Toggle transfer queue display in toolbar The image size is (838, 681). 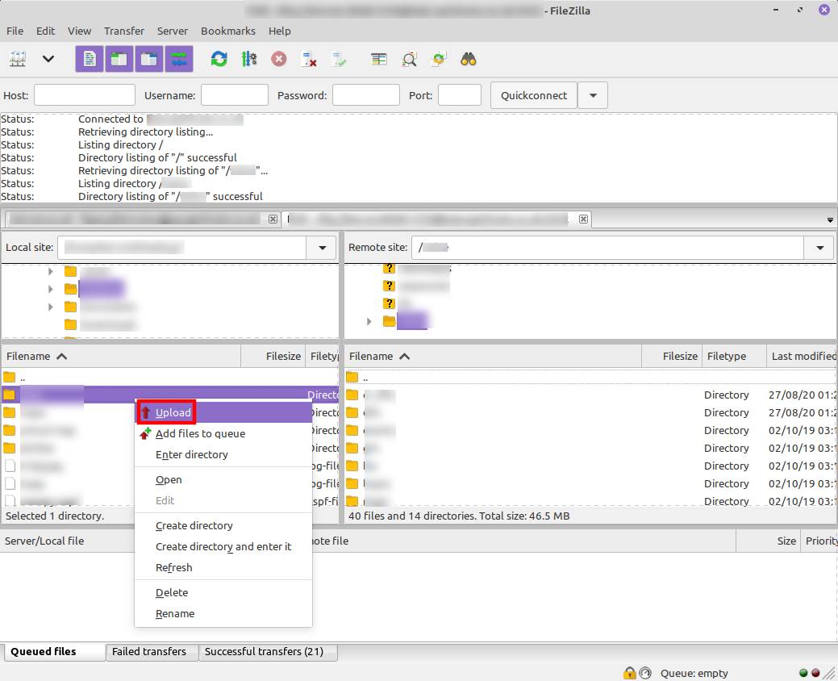(179, 59)
